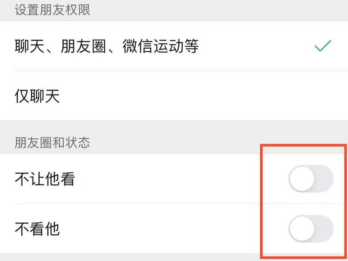Click the "聊天、朋友圈、微信运动等" text
This screenshot has height=261, width=348.
107,46
